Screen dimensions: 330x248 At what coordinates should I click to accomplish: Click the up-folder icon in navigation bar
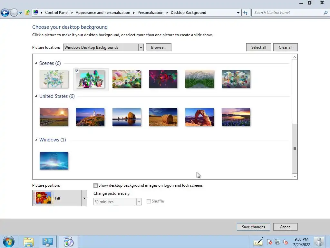pyautogui.click(x=27, y=13)
